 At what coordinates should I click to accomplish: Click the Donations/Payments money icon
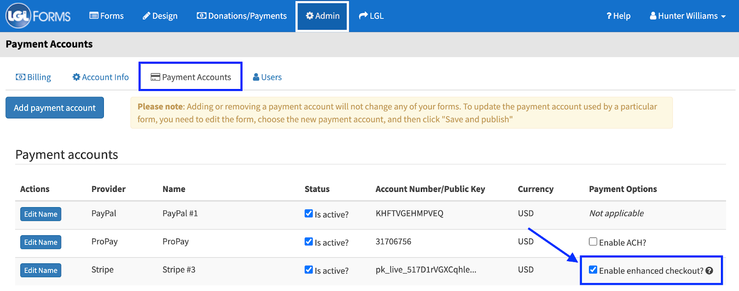click(201, 16)
